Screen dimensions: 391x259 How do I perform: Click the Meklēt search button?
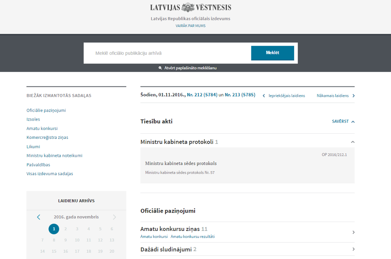[x=272, y=53]
